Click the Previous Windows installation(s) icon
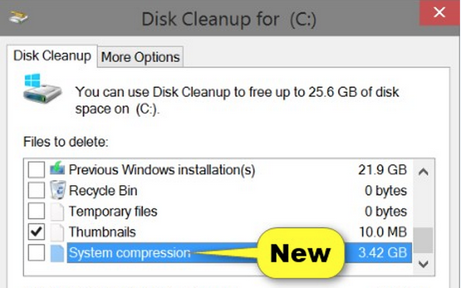The image size is (461, 288). click(x=57, y=168)
